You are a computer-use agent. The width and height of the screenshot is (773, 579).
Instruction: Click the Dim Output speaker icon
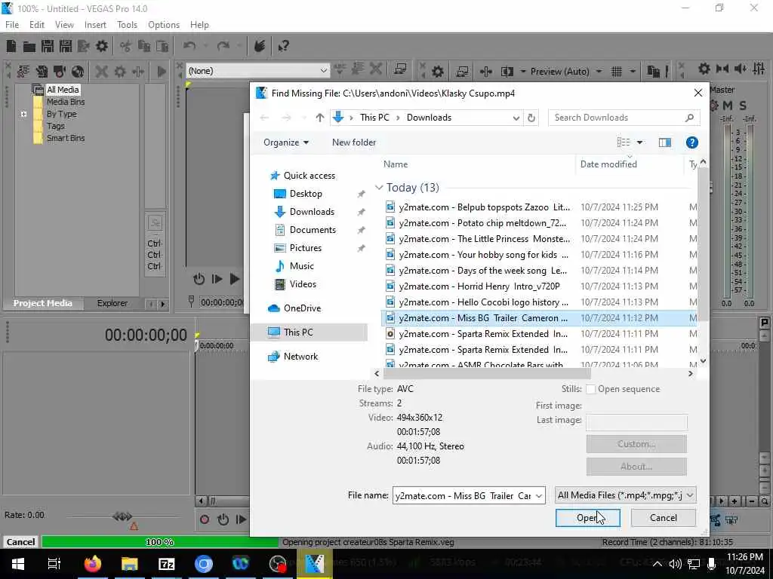tap(741, 69)
